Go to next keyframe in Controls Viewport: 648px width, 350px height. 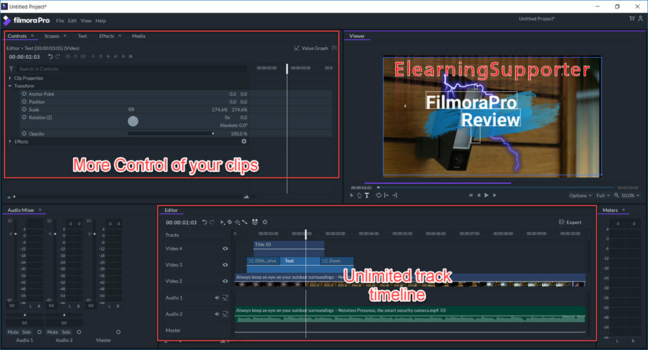click(83, 56)
